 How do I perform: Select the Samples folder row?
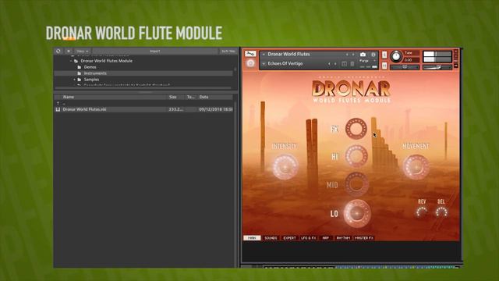click(91, 80)
